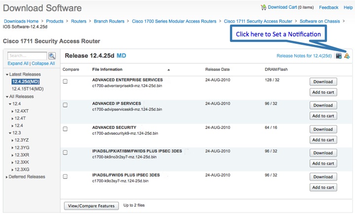
Task: Click file name c1700-advipservicesk9-mz.124-25d.bin
Action: [x=127, y=109]
